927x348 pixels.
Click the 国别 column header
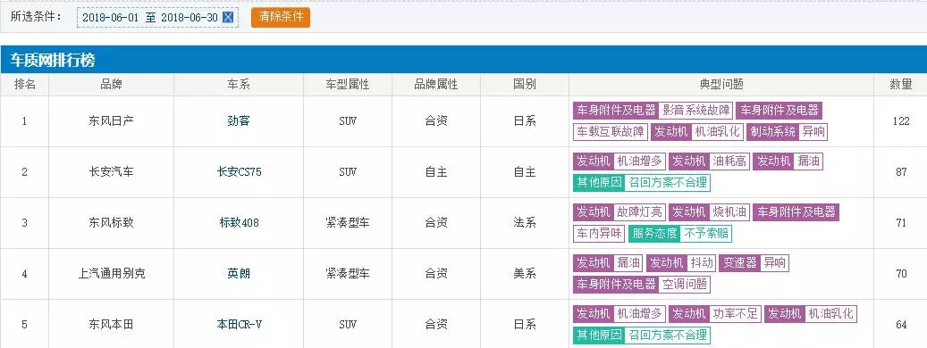(525, 85)
